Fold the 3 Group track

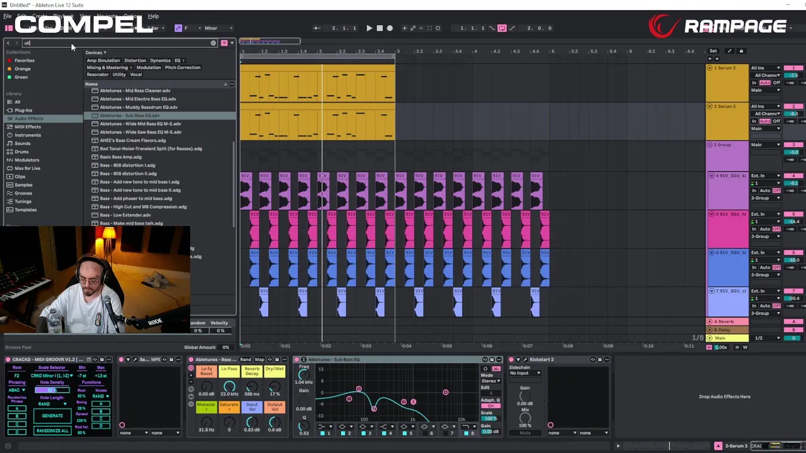point(710,145)
